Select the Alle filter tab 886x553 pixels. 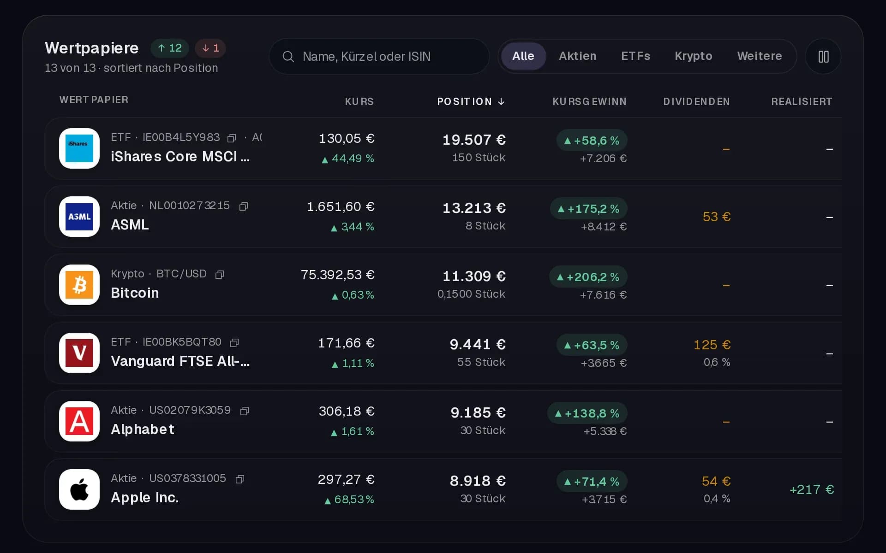click(x=523, y=56)
